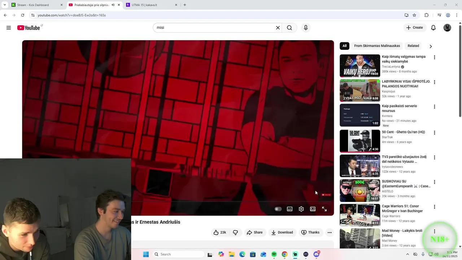
Task: Open Kaip išmatų valgymas tampa vaikų siekiamybė
Action: pos(404,59)
